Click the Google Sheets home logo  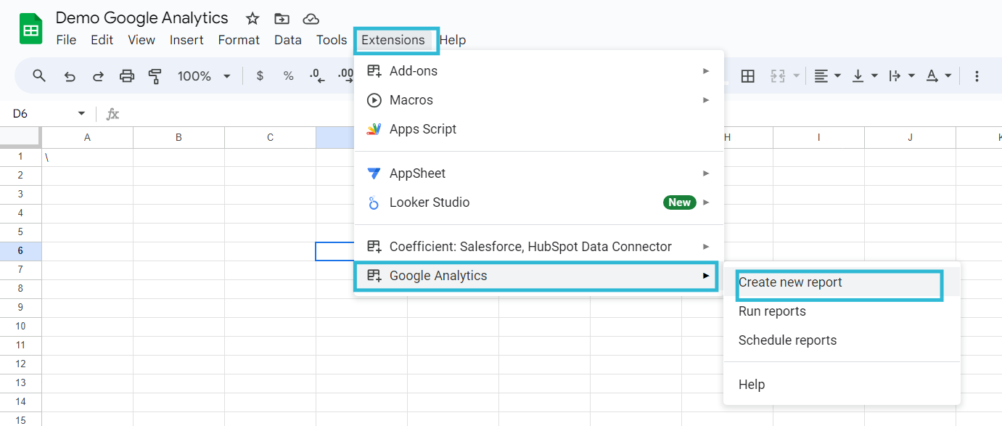click(30, 29)
